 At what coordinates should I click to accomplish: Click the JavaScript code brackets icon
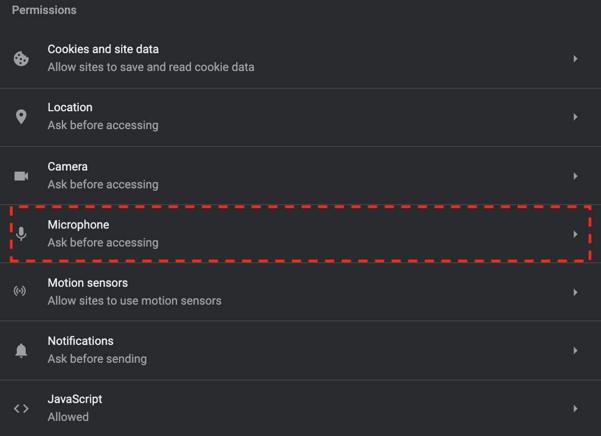pyautogui.click(x=21, y=409)
